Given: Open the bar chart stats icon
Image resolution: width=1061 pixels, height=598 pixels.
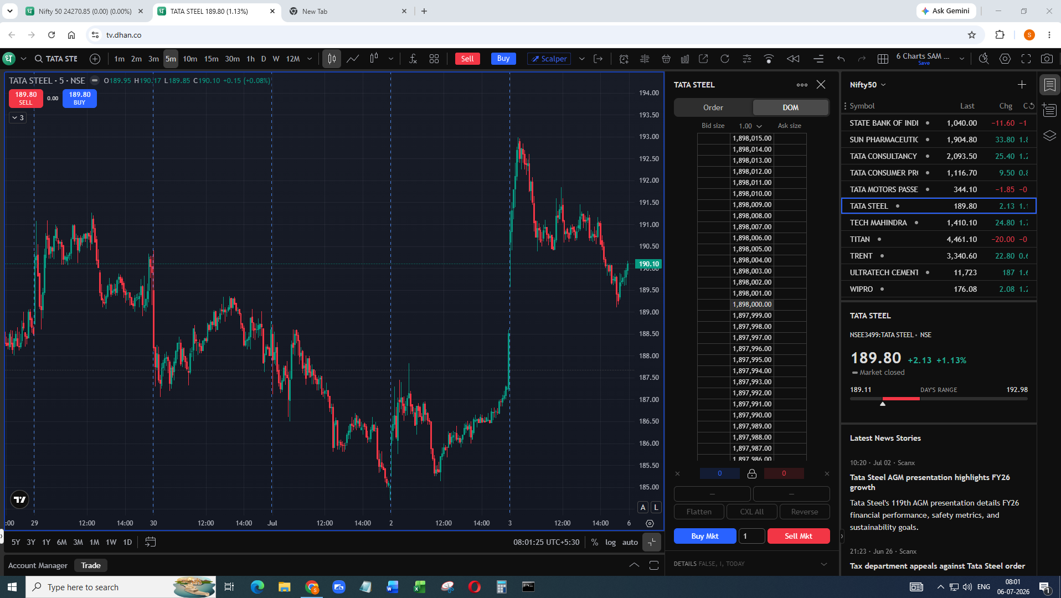Looking at the screenshot, I should (x=685, y=59).
